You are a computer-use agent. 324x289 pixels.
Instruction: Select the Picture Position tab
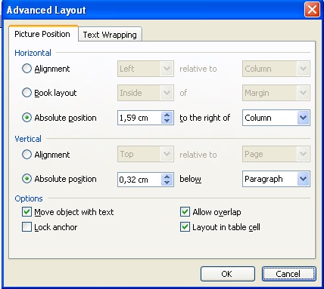pyautogui.click(x=42, y=34)
